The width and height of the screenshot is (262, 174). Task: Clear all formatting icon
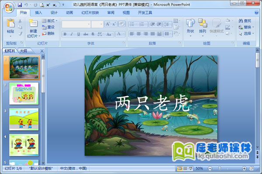click(x=122, y=24)
